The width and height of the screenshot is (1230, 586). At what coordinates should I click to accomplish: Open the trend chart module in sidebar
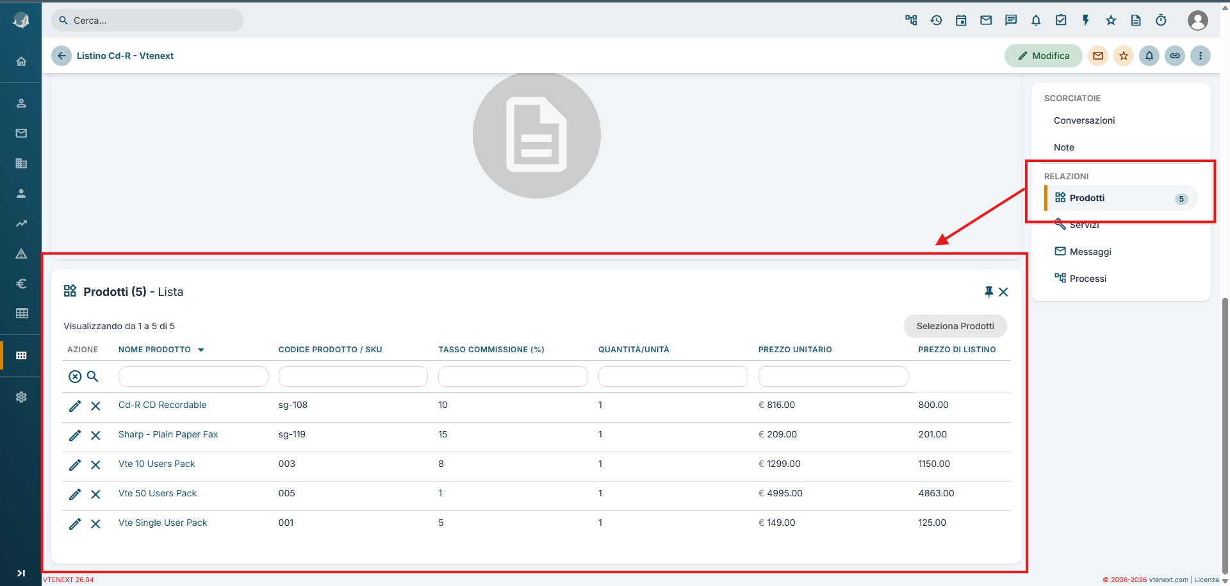pos(21,224)
